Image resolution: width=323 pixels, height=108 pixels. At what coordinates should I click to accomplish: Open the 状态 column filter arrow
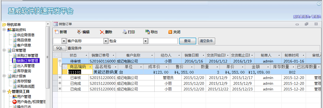click(86, 55)
